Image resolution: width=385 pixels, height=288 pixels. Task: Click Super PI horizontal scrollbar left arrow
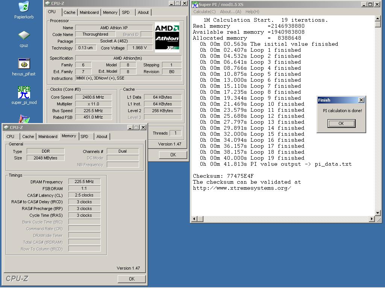point(194,219)
